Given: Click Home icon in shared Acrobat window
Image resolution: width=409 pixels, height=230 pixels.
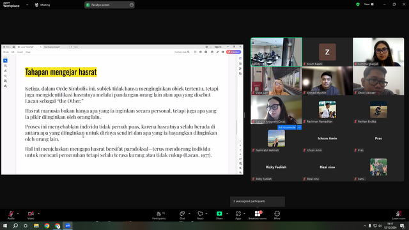Looking at the screenshot, I should coord(13,47).
